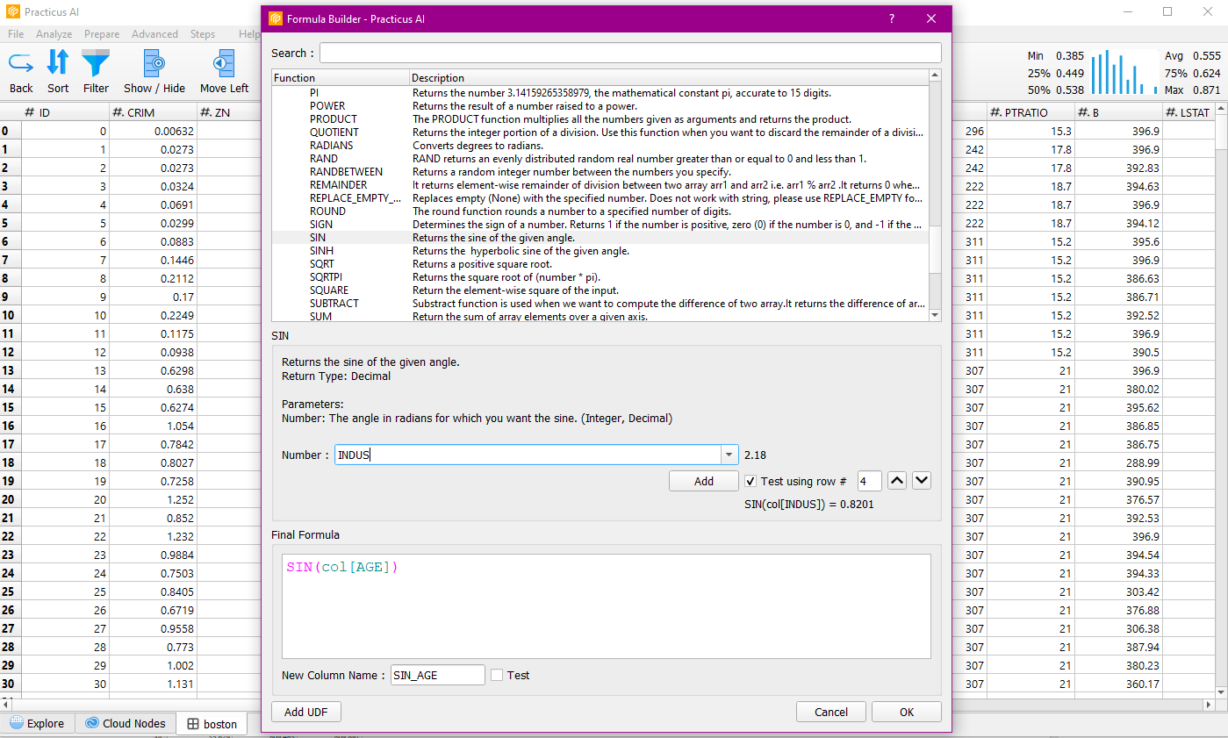This screenshot has height=738, width=1228.
Task: Click the function Search field
Action: click(x=630, y=53)
